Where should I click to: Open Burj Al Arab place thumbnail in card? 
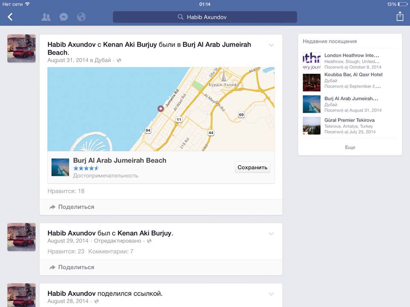tap(60, 167)
